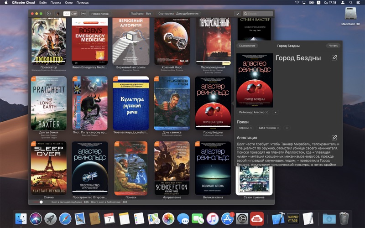Open the Правка menu

pos(56,3)
